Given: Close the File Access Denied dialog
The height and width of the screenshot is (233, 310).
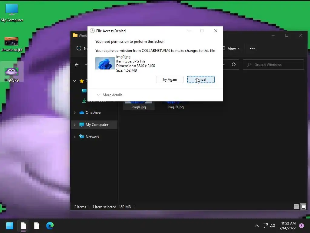Looking at the screenshot, I should click(216, 31).
